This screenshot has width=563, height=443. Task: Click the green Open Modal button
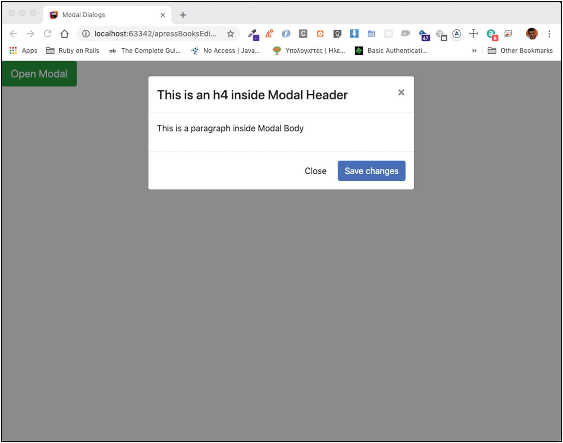pyautogui.click(x=39, y=74)
